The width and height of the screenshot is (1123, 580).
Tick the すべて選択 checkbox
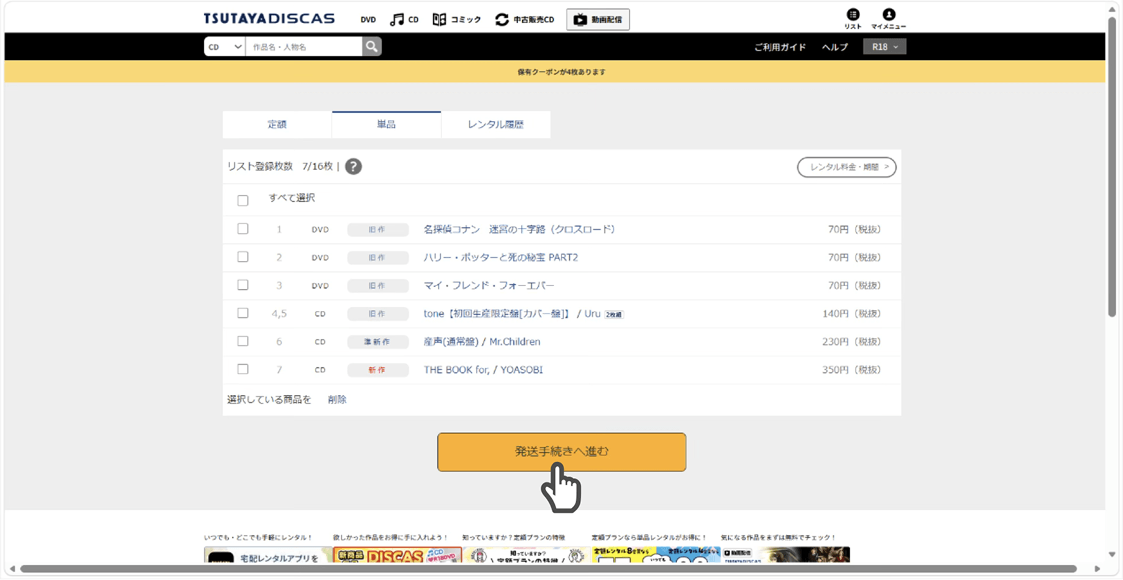point(243,200)
